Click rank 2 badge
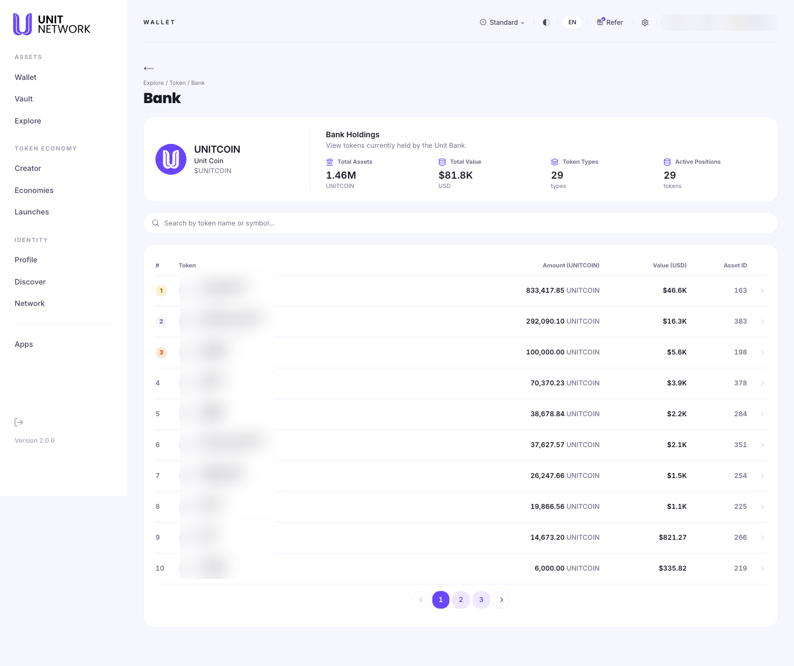This screenshot has height=666, width=794. [x=161, y=321]
